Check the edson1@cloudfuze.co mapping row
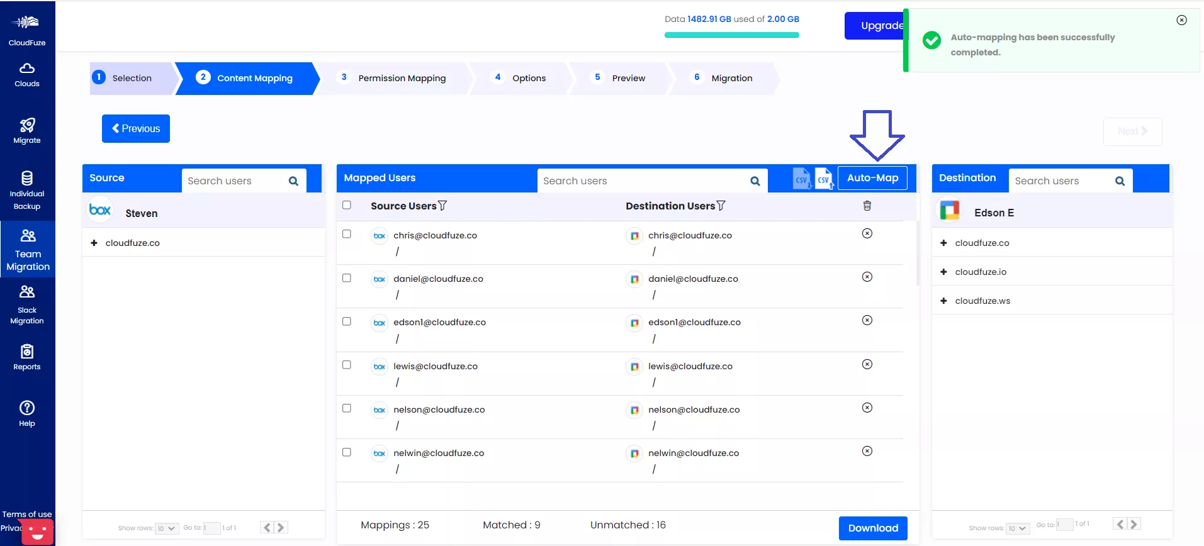This screenshot has height=546, width=1204. point(347,321)
